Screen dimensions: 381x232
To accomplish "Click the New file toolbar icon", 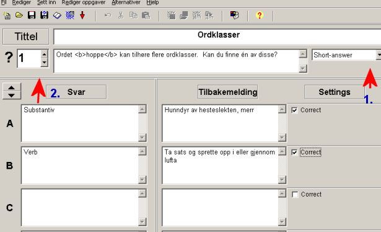I will pyautogui.click(x=7, y=16).
